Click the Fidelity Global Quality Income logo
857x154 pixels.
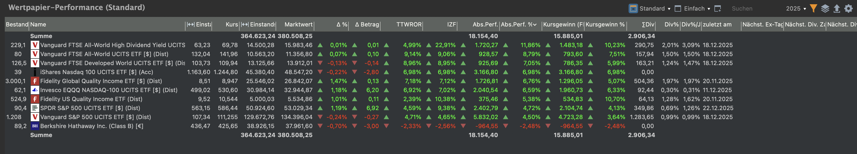point(35,81)
